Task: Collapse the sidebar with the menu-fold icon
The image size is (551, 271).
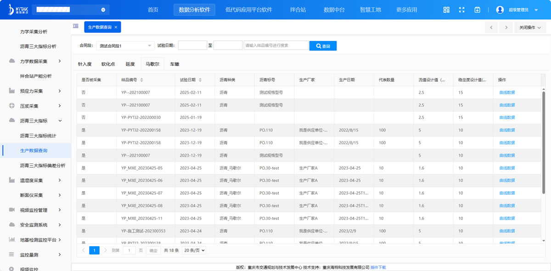Action: tap(76, 27)
